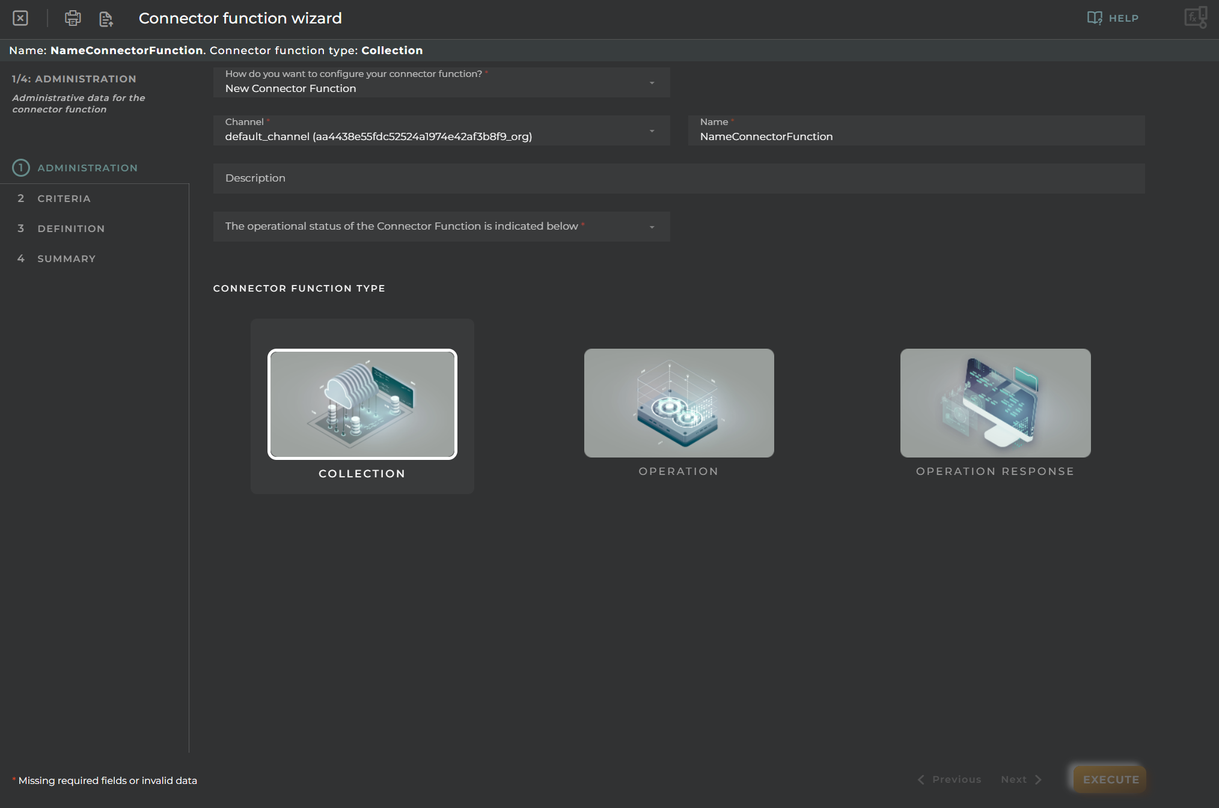Click the Next button
1219x808 pixels.
point(1022,779)
